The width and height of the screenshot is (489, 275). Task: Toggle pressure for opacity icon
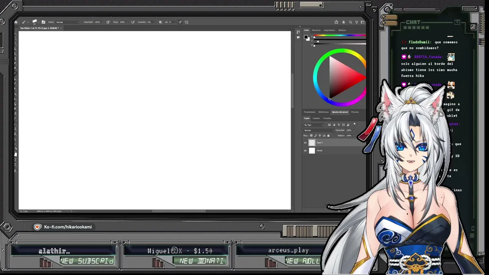(x=108, y=22)
